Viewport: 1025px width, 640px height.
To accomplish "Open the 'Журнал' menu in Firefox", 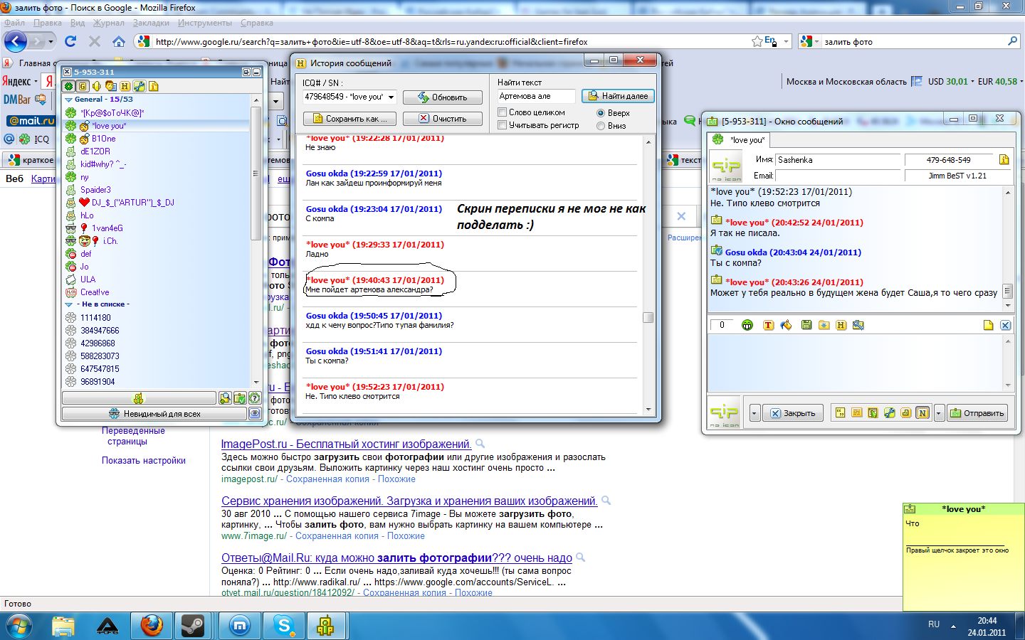I will 109,23.
